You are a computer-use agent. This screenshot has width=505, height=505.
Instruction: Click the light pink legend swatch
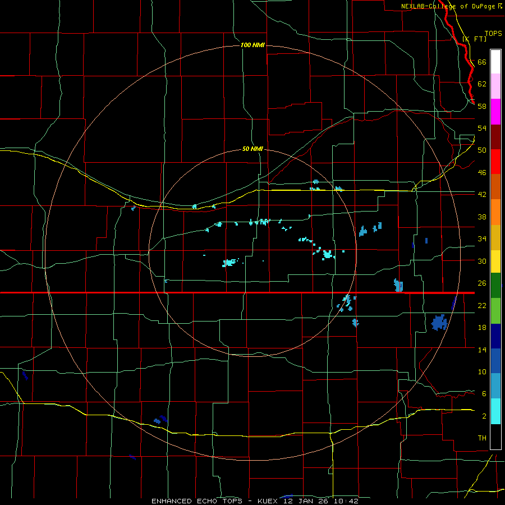(495, 86)
